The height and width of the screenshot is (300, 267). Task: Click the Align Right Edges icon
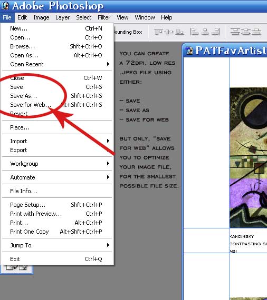216,32
